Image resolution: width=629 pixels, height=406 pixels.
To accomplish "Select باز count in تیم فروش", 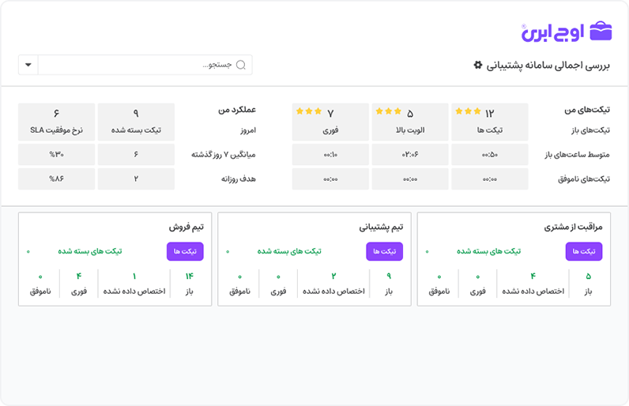I will (190, 284).
